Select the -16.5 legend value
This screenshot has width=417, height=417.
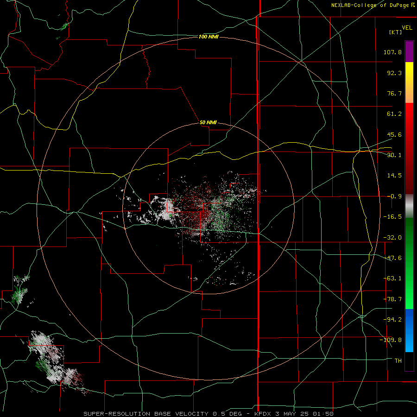coord(392,217)
